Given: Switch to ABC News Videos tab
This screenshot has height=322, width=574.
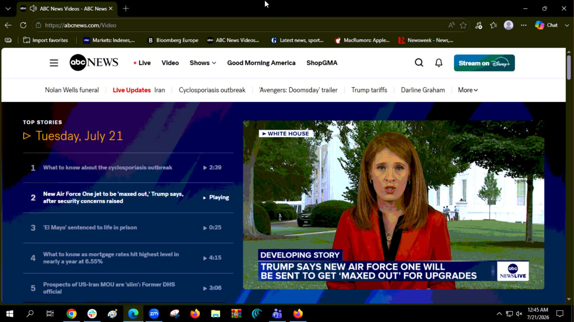Looking at the screenshot, I should 67,9.
